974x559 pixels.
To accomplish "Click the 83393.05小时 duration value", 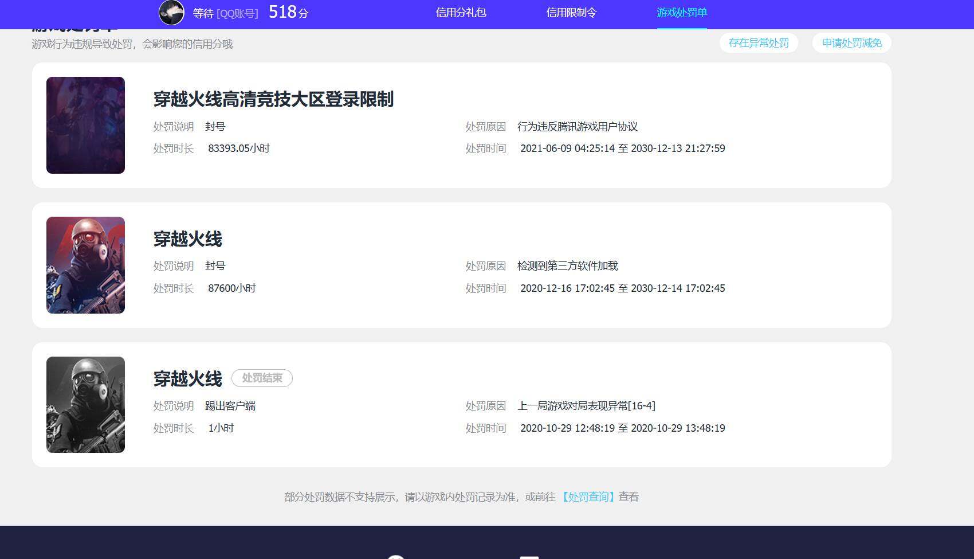I will [x=239, y=148].
